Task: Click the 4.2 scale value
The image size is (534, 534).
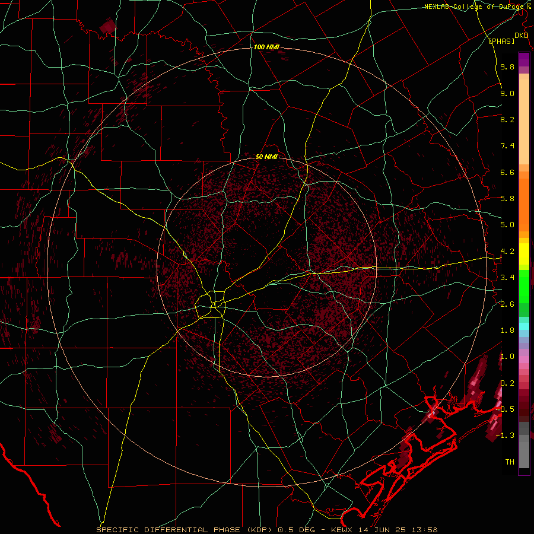Action: pyautogui.click(x=507, y=252)
